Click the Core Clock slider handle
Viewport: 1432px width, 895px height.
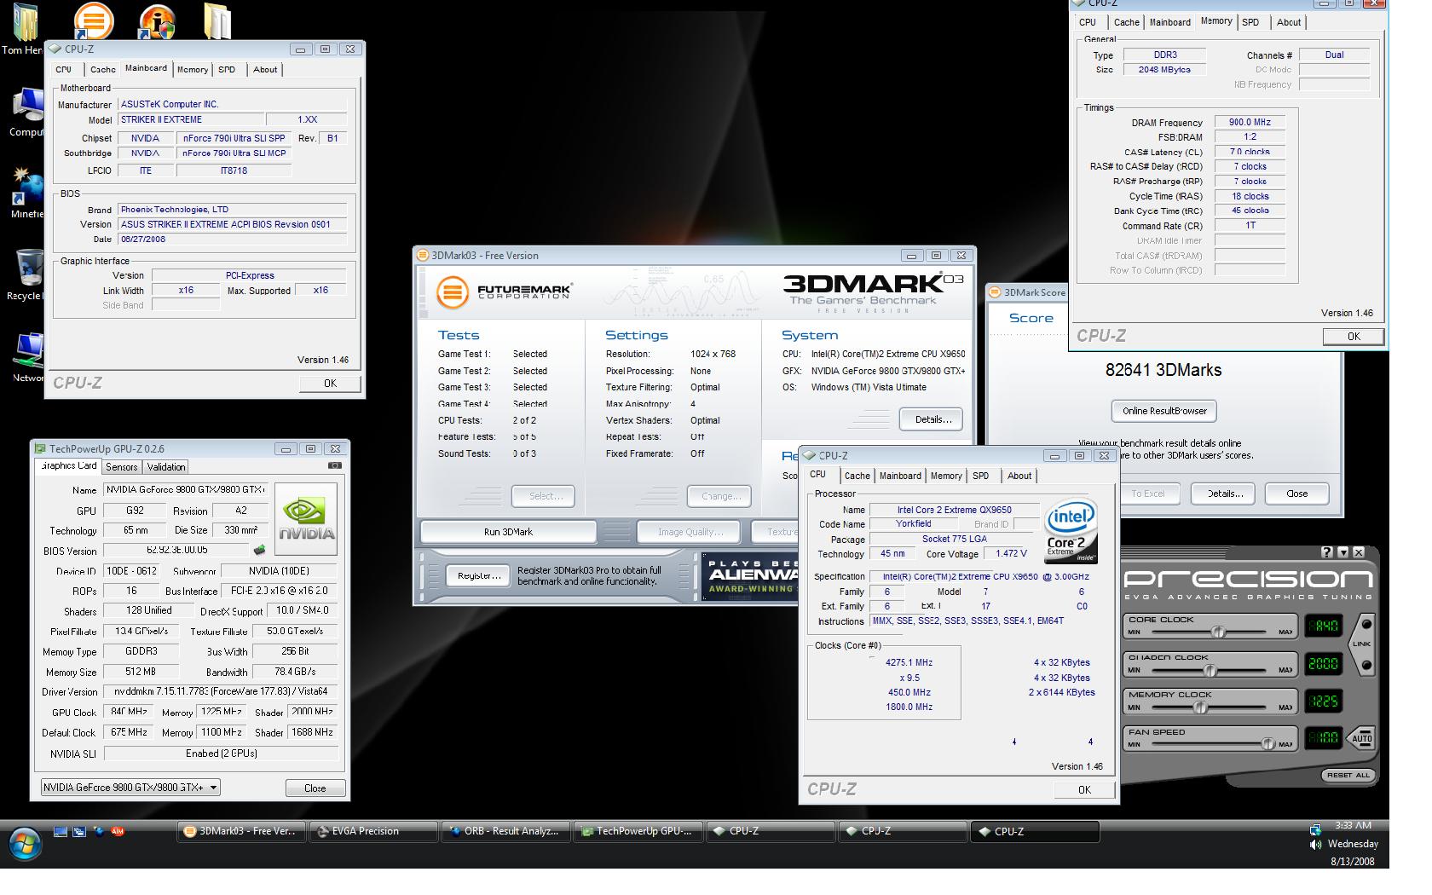click(x=1219, y=632)
